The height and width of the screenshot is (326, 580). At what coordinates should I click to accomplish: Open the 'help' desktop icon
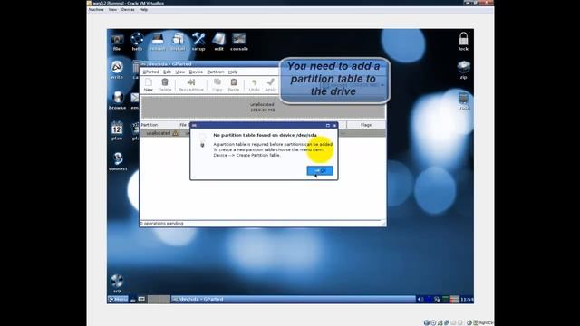click(137, 42)
